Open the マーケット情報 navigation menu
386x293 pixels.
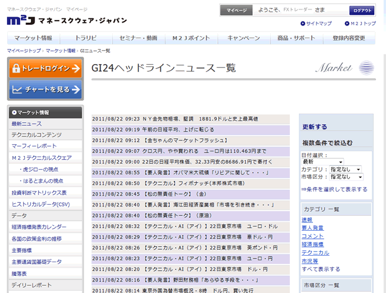33,38
